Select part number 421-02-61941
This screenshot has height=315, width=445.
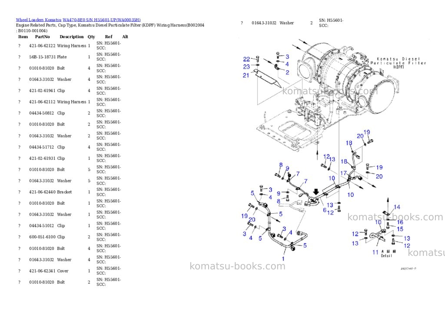42,90
